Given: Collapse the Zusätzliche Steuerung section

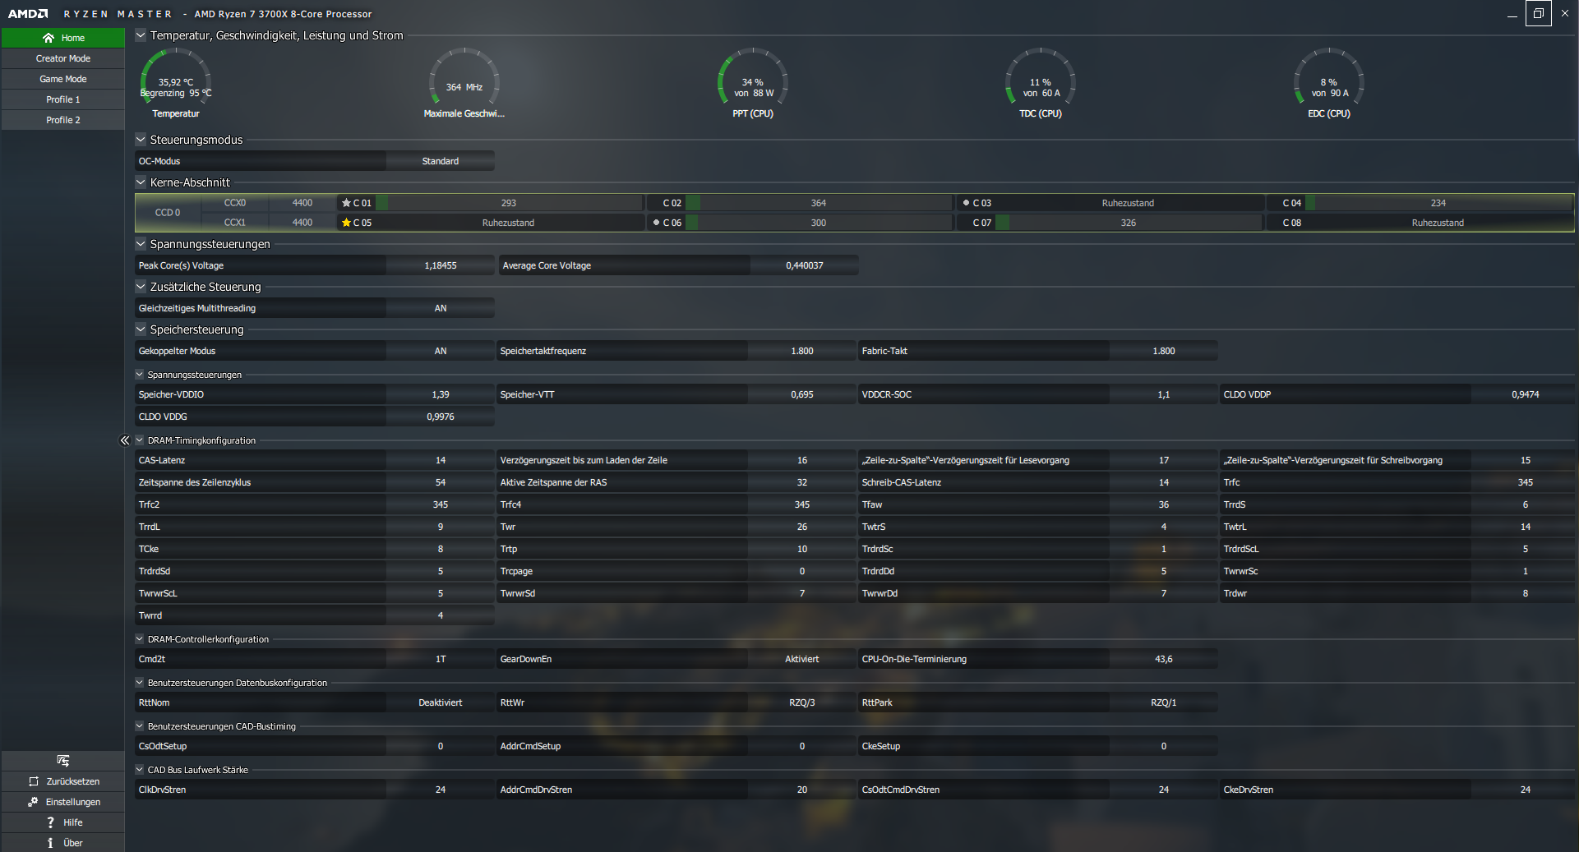Looking at the screenshot, I should pyautogui.click(x=141, y=287).
